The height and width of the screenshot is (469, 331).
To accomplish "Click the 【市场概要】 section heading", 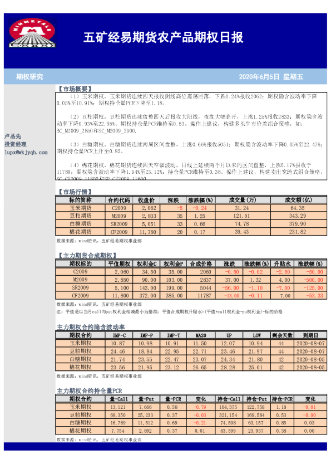I will [74, 89].
